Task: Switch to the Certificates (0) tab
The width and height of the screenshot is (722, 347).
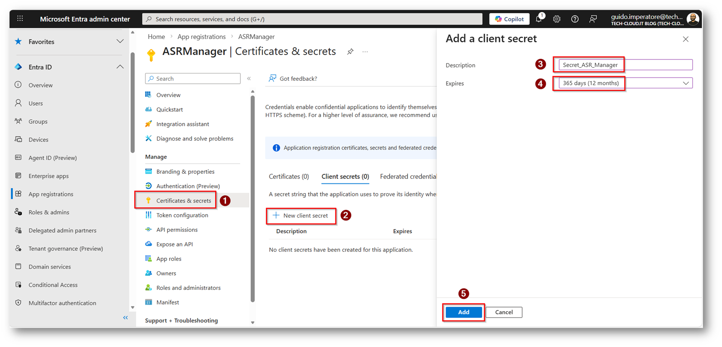Action: 289,176
